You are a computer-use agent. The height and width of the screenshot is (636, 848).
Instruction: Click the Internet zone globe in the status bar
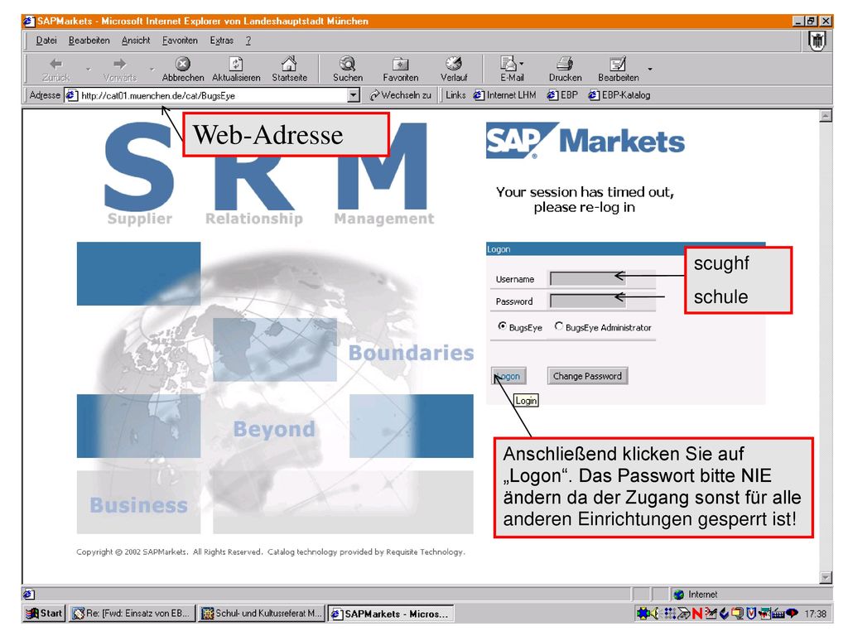pyautogui.click(x=679, y=595)
